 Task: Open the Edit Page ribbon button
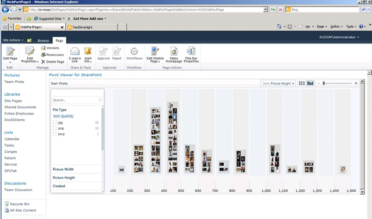pos(10,54)
